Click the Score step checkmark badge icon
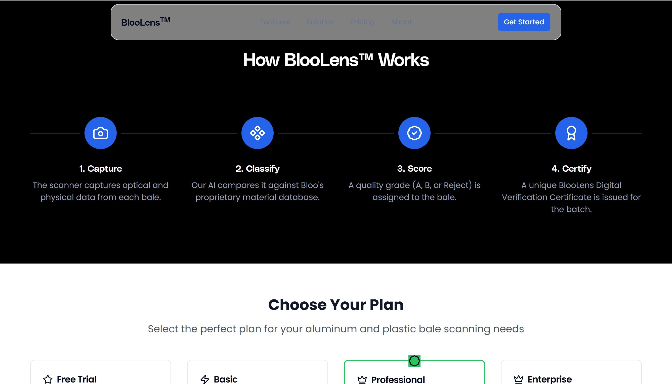Screen dimensions: 672x384 click(414, 133)
